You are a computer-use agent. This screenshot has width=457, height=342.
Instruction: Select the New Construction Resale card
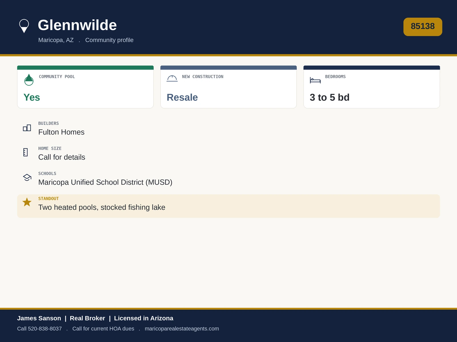tap(228, 87)
